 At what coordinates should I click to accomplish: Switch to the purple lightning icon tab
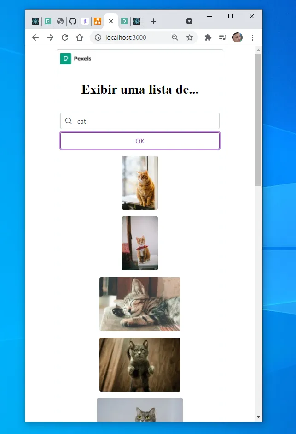click(85, 21)
